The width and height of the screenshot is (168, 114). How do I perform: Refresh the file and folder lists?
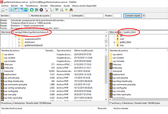coord(32,10)
